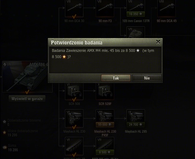
Task: Select the SCR 528F radio module icon
Action: coord(105,91)
